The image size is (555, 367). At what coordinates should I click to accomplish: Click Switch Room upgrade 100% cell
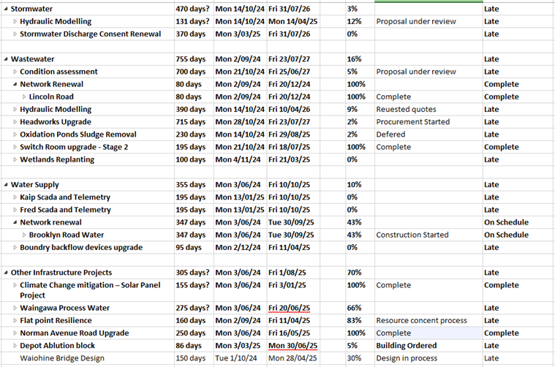coord(360,147)
